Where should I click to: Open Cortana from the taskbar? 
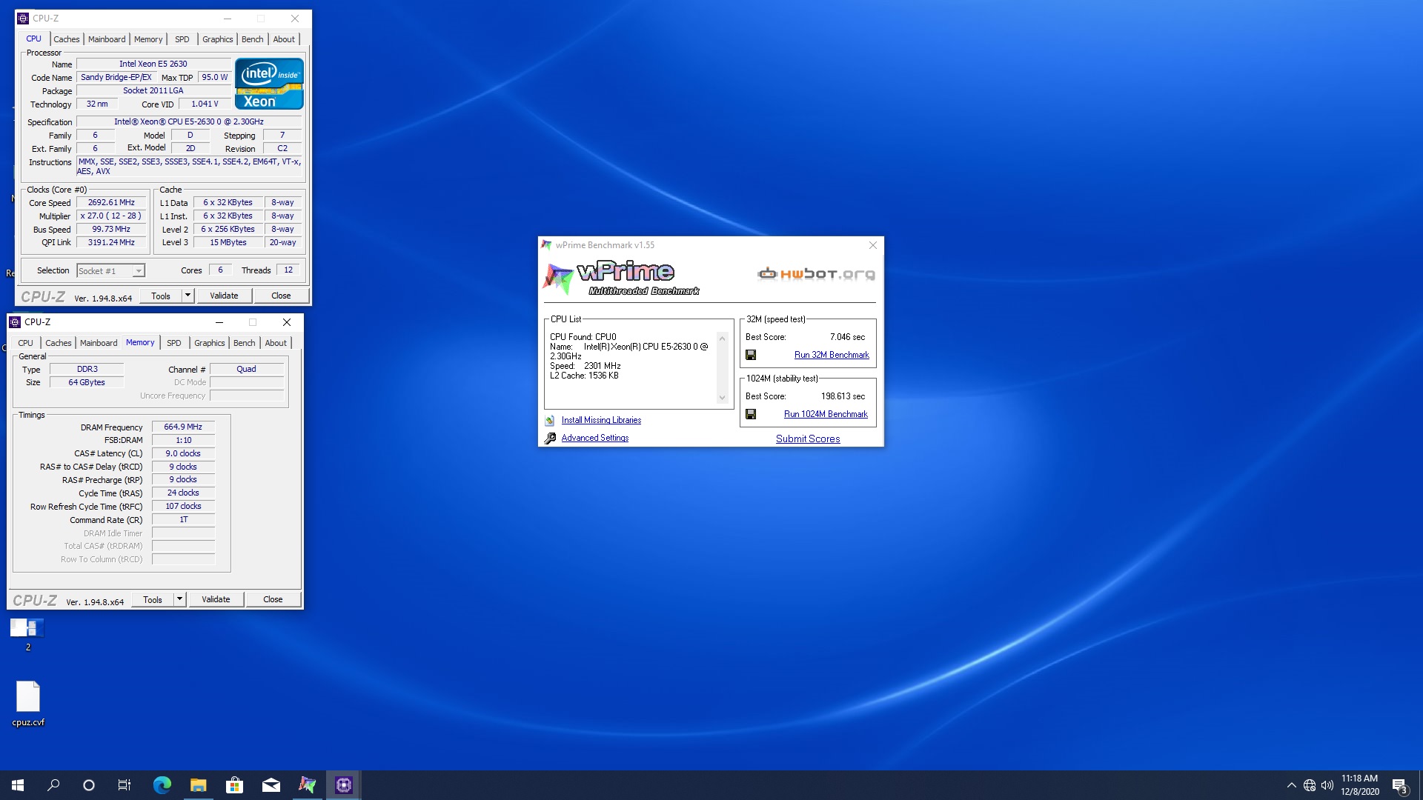tap(89, 785)
